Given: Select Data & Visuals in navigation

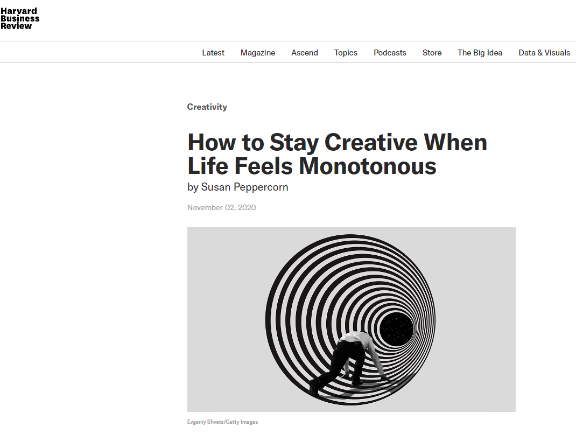Looking at the screenshot, I should pos(544,53).
